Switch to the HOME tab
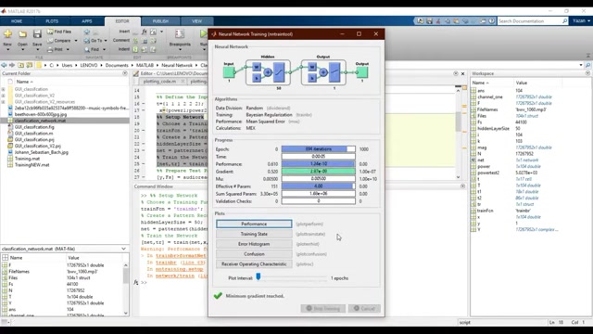The width and height of the screenshot is (593, 334). 17,21
